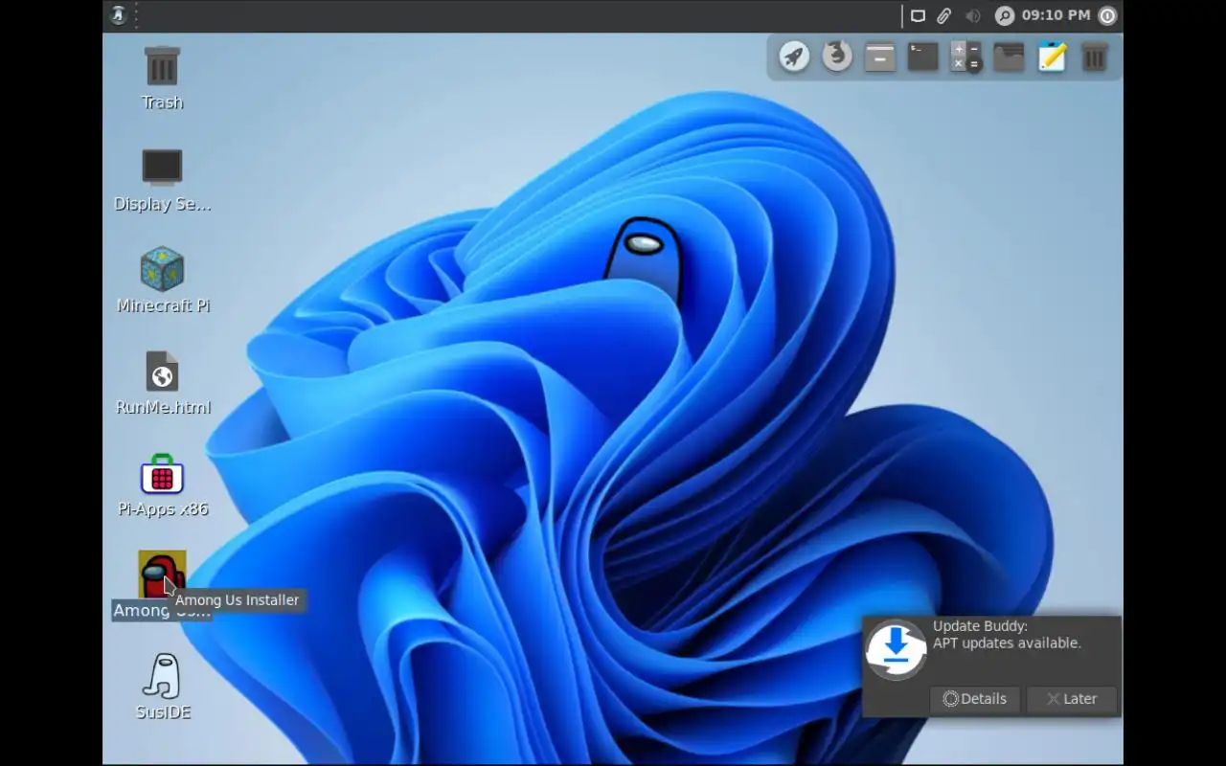Open the calculator icon in the dock
Screen dimensions: 1226x766
click(965, 56)
